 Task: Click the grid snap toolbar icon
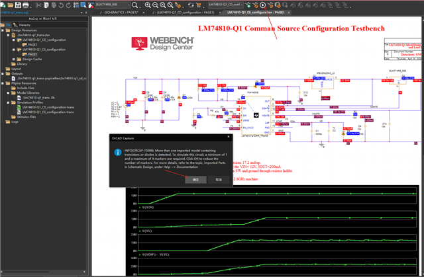point(76,5)
